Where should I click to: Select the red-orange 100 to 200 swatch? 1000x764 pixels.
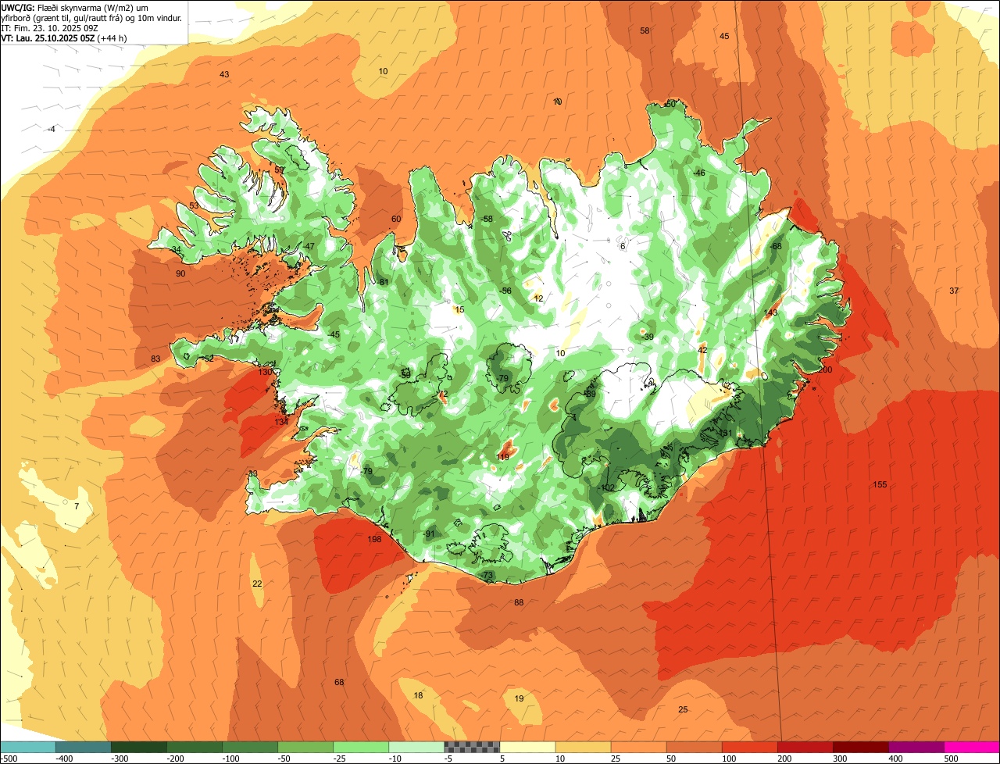749,747
